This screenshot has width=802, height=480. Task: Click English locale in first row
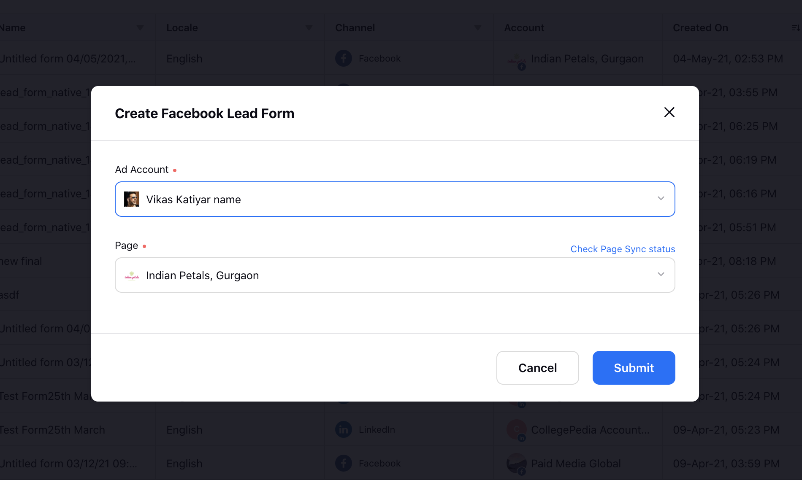click(184, 59)
